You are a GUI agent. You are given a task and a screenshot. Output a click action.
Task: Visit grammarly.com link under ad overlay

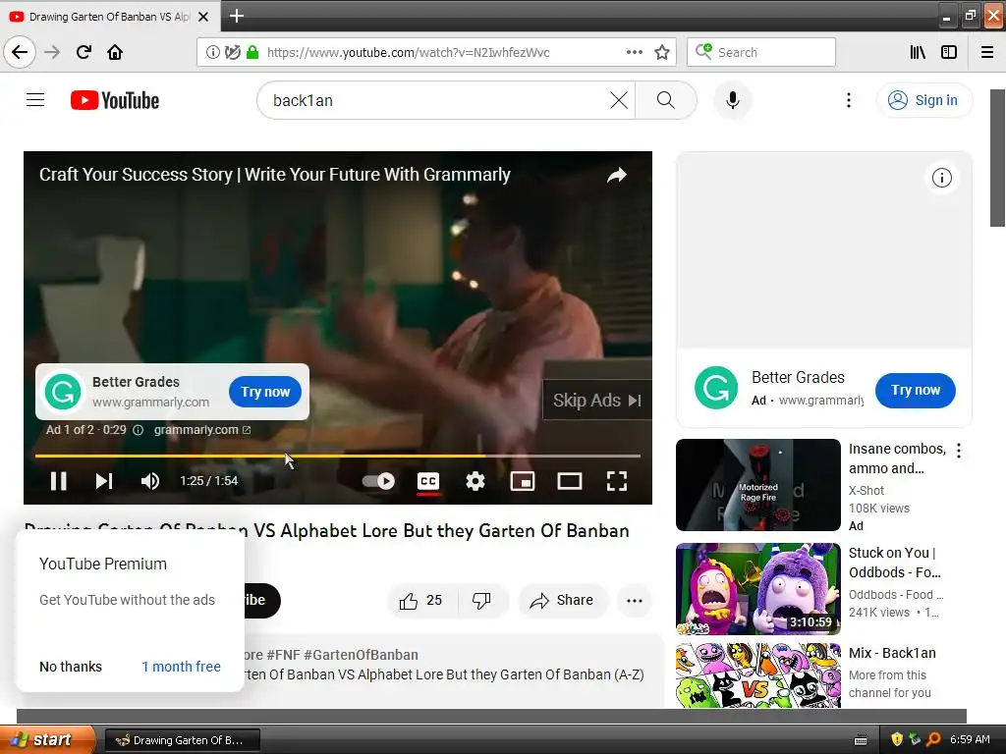click(x=202, y=430)
